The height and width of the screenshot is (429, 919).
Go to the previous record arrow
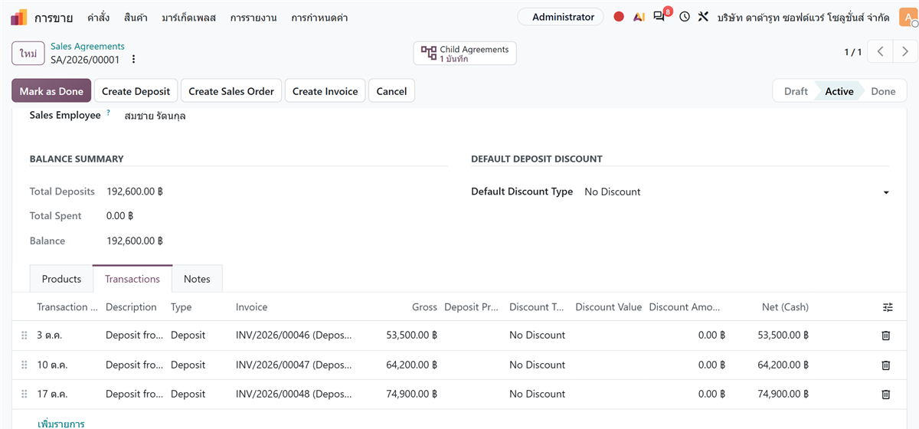pos(881,51)
